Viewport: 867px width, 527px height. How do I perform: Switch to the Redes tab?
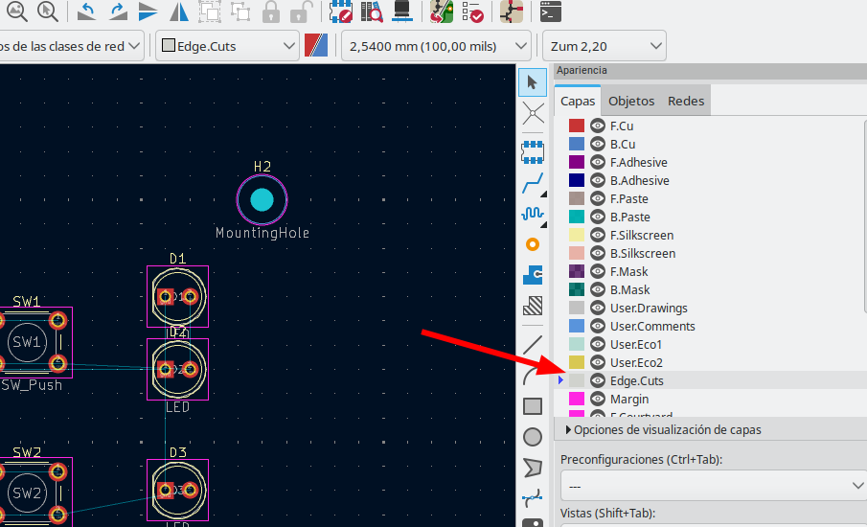click(x=686, y=101)
